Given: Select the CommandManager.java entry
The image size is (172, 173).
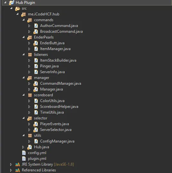Looking at the screenshot, I should click(x=61, y=83).
